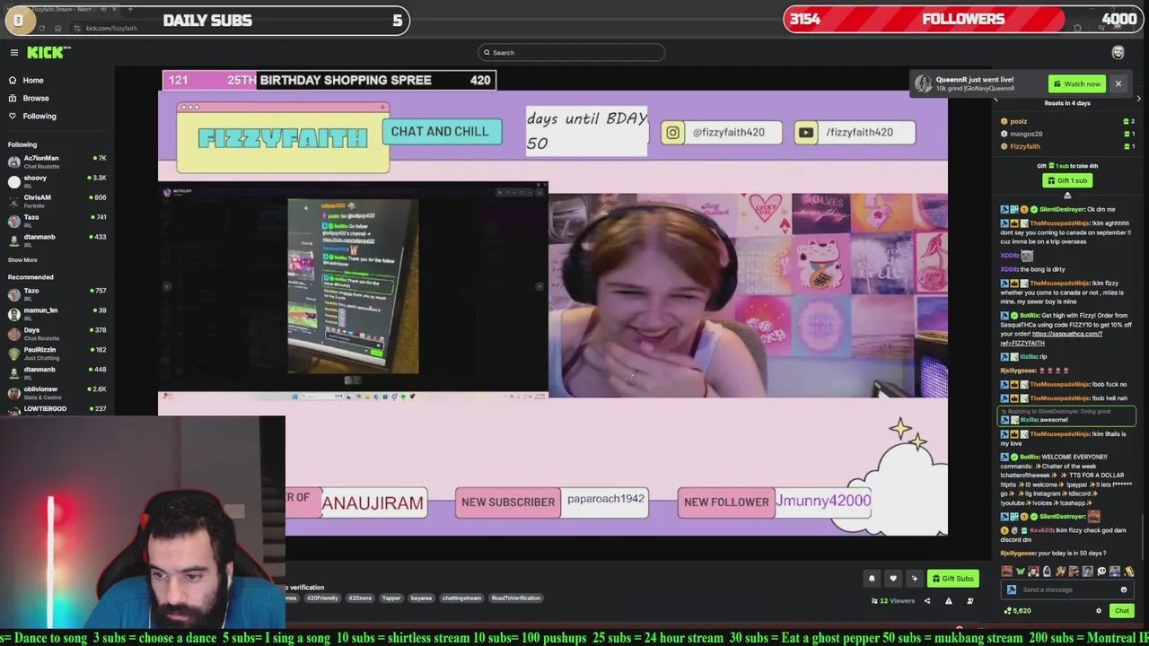The width and height of the screenshot is (1149, 646).
Task: Dismiss the QueennR live notification
Action: click(x=1118, y=84)
